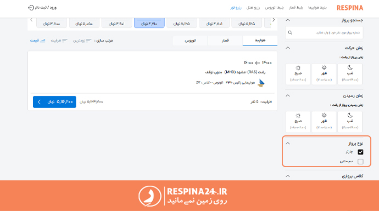Image resolution: width=379 pixels, height=211 pixels.
Task: Open the بلیط قطار menu item
Action: tap(296, 8)
